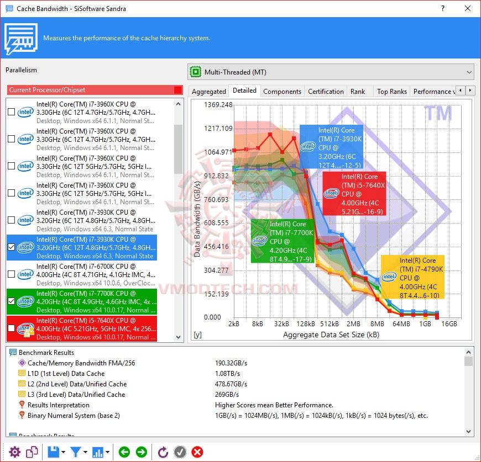The height and width of the screenshot is (462, 481).
Task: Check the first i7-3960X 5GHz entry
Action: click(12, 166)
